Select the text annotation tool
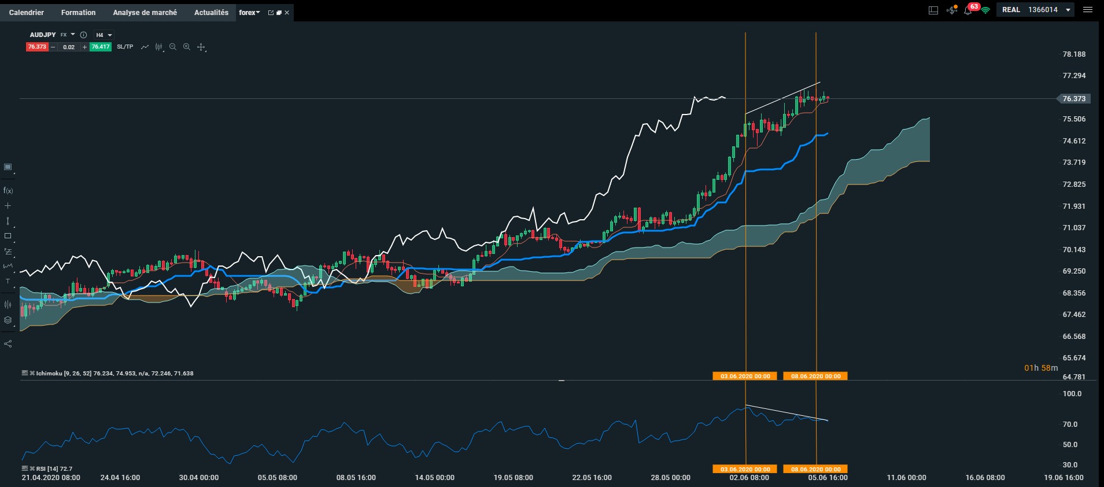The image size is (1104, 487). (x=8, y=282)
